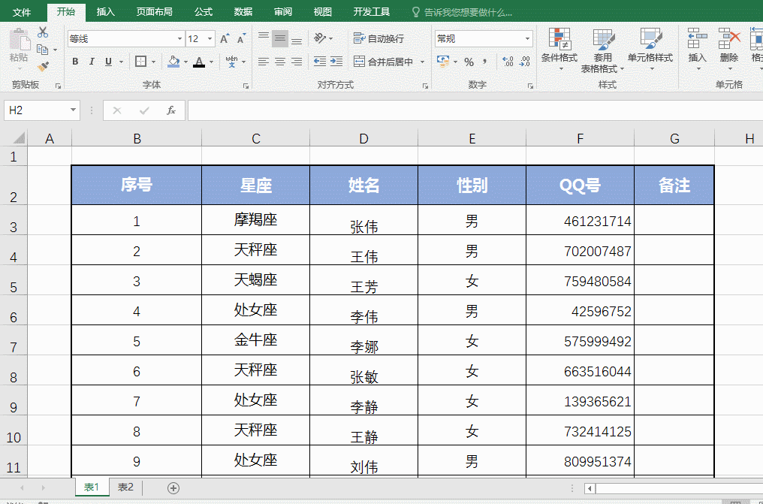Image resolution: width=763 pixels, height=504 pixels.
Task: Toggle Wrap Text (自动换行)
Action: (378, 38)
